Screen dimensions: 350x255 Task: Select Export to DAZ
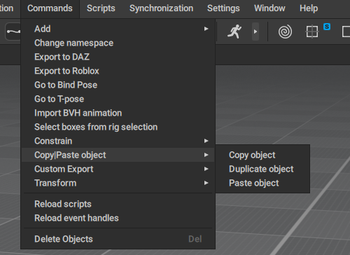click(118, 57)
